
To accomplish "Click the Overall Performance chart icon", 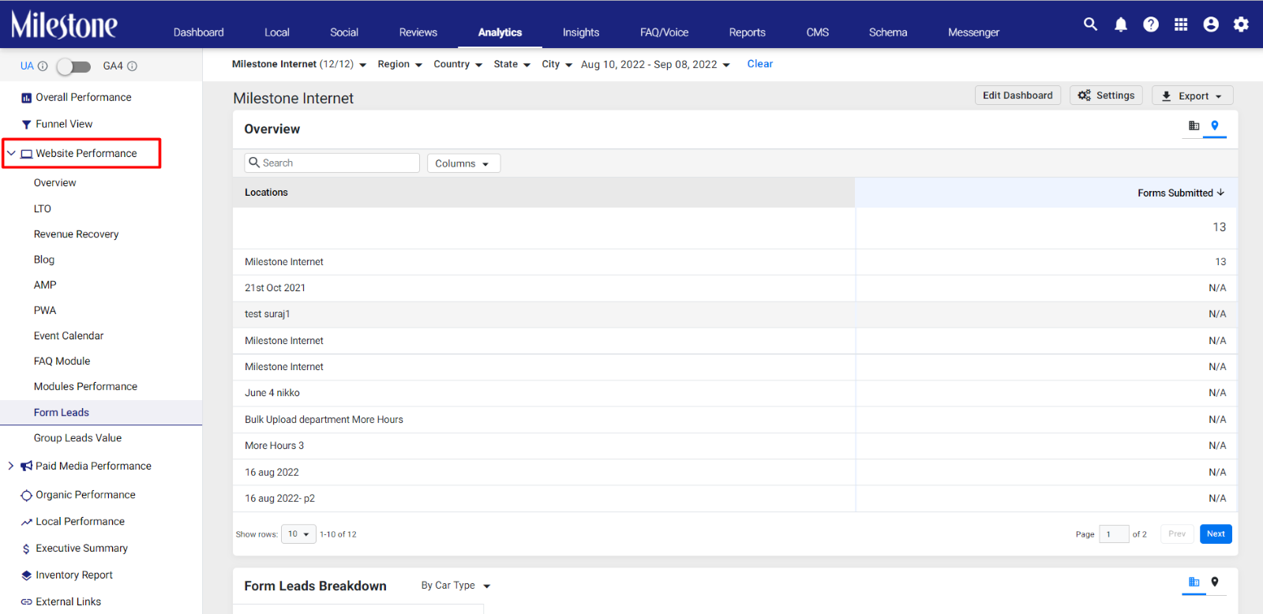I will point(26,98).
